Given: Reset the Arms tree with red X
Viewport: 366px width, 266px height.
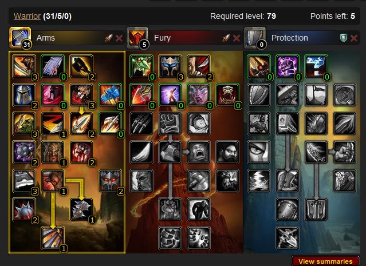Looking at the screenshot, I should (119, 38).
